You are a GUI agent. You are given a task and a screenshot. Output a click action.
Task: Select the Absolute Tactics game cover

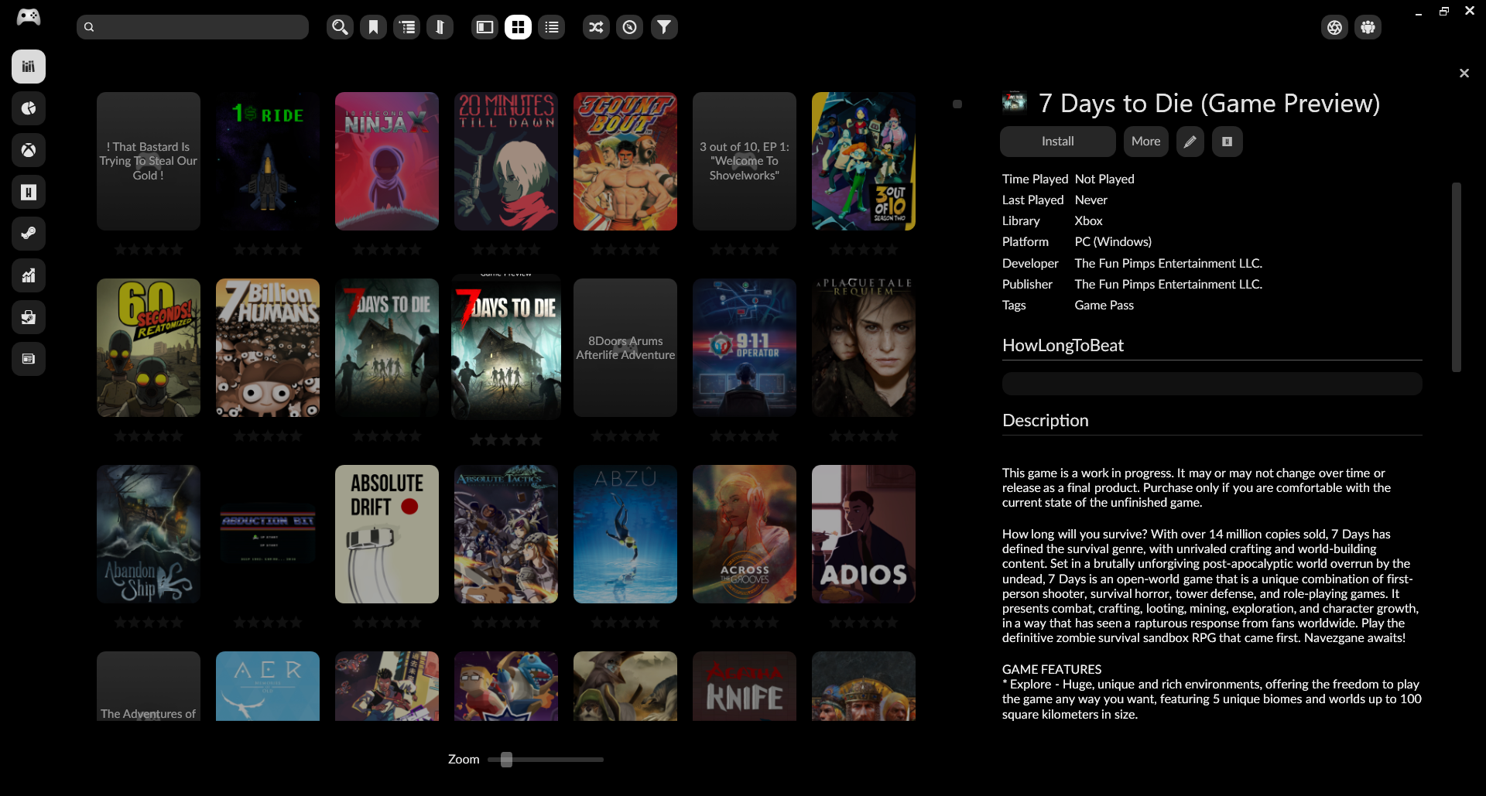point(506,535)
